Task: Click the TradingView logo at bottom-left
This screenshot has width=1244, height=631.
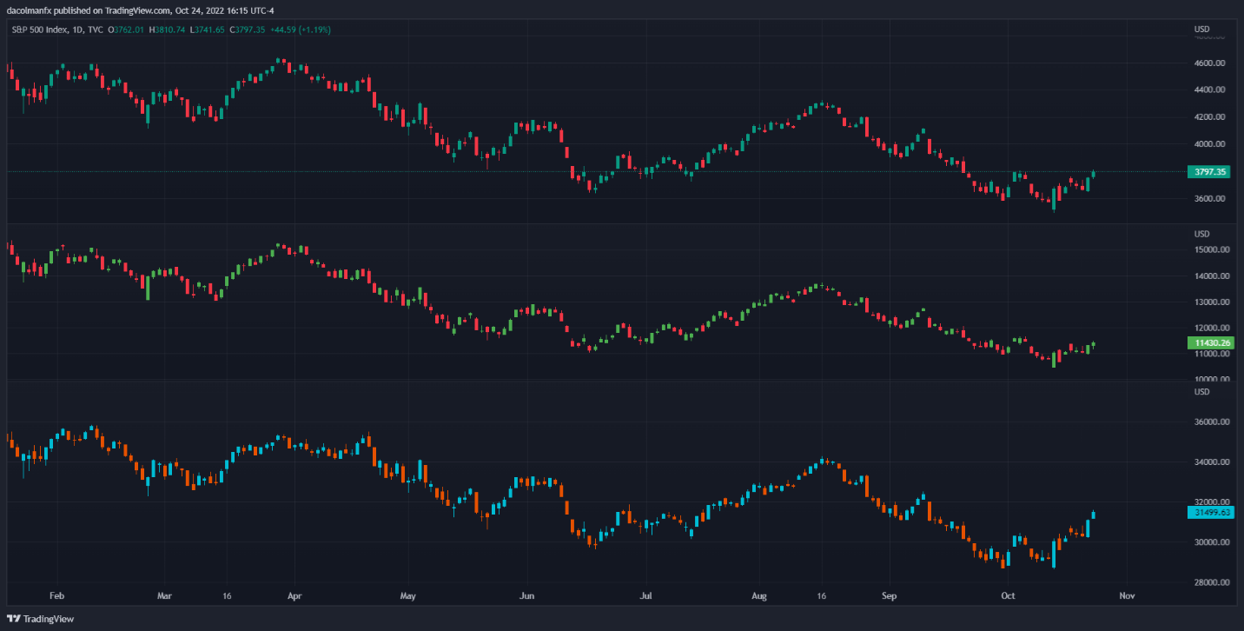Action: (40, 619)
